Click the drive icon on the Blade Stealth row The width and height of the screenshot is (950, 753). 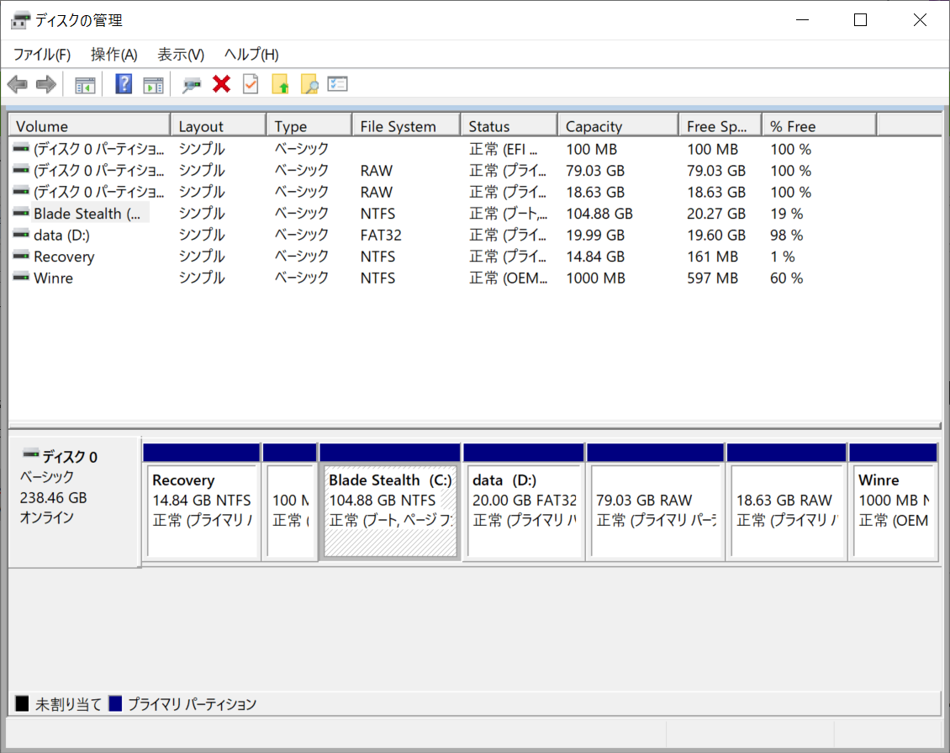(21, 213)
